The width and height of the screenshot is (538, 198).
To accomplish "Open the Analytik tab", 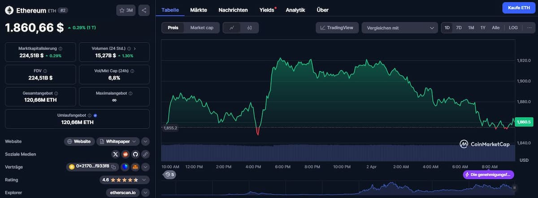I will coord(295,10).
